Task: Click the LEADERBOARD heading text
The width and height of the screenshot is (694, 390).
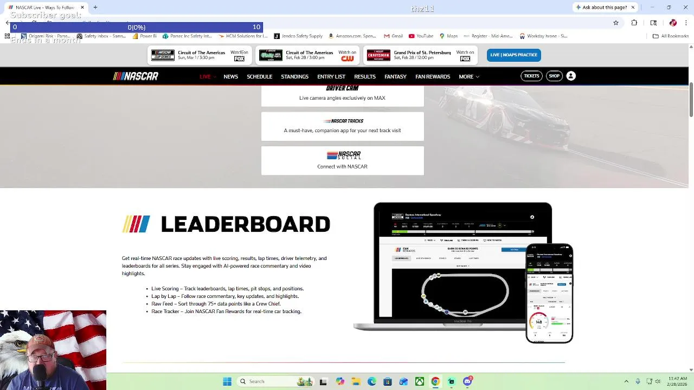Action: [x=245, y=224]
